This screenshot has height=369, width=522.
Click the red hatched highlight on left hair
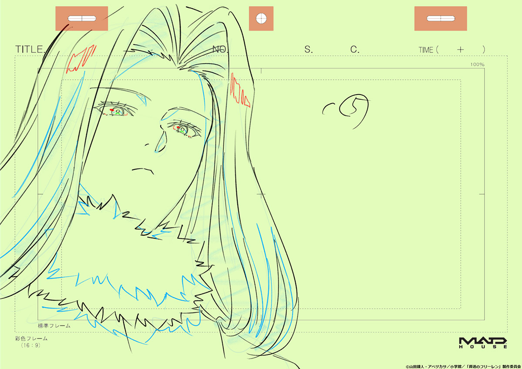81,60
